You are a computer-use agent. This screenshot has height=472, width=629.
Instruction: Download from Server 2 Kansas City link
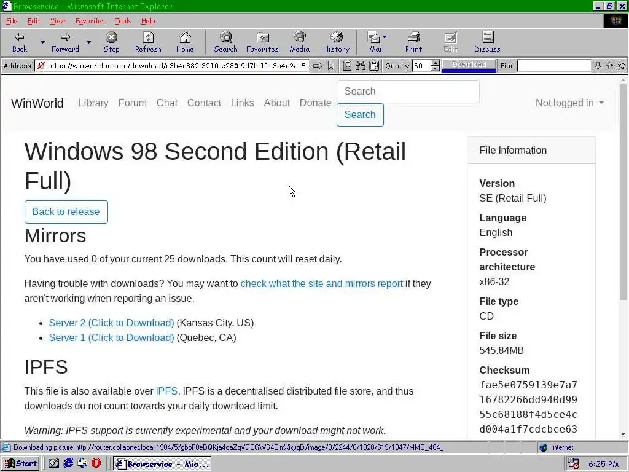[x=112, y=323]
